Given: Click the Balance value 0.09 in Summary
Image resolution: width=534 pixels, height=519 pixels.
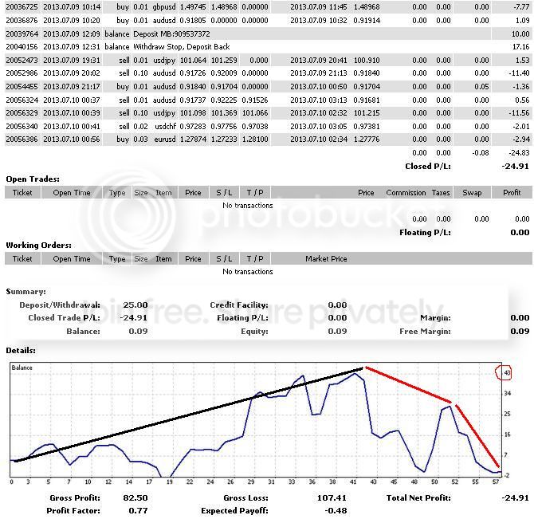Looking at the screenshot, I should point(138,331).
